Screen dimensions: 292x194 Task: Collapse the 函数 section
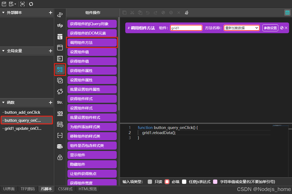click(3, 102)
